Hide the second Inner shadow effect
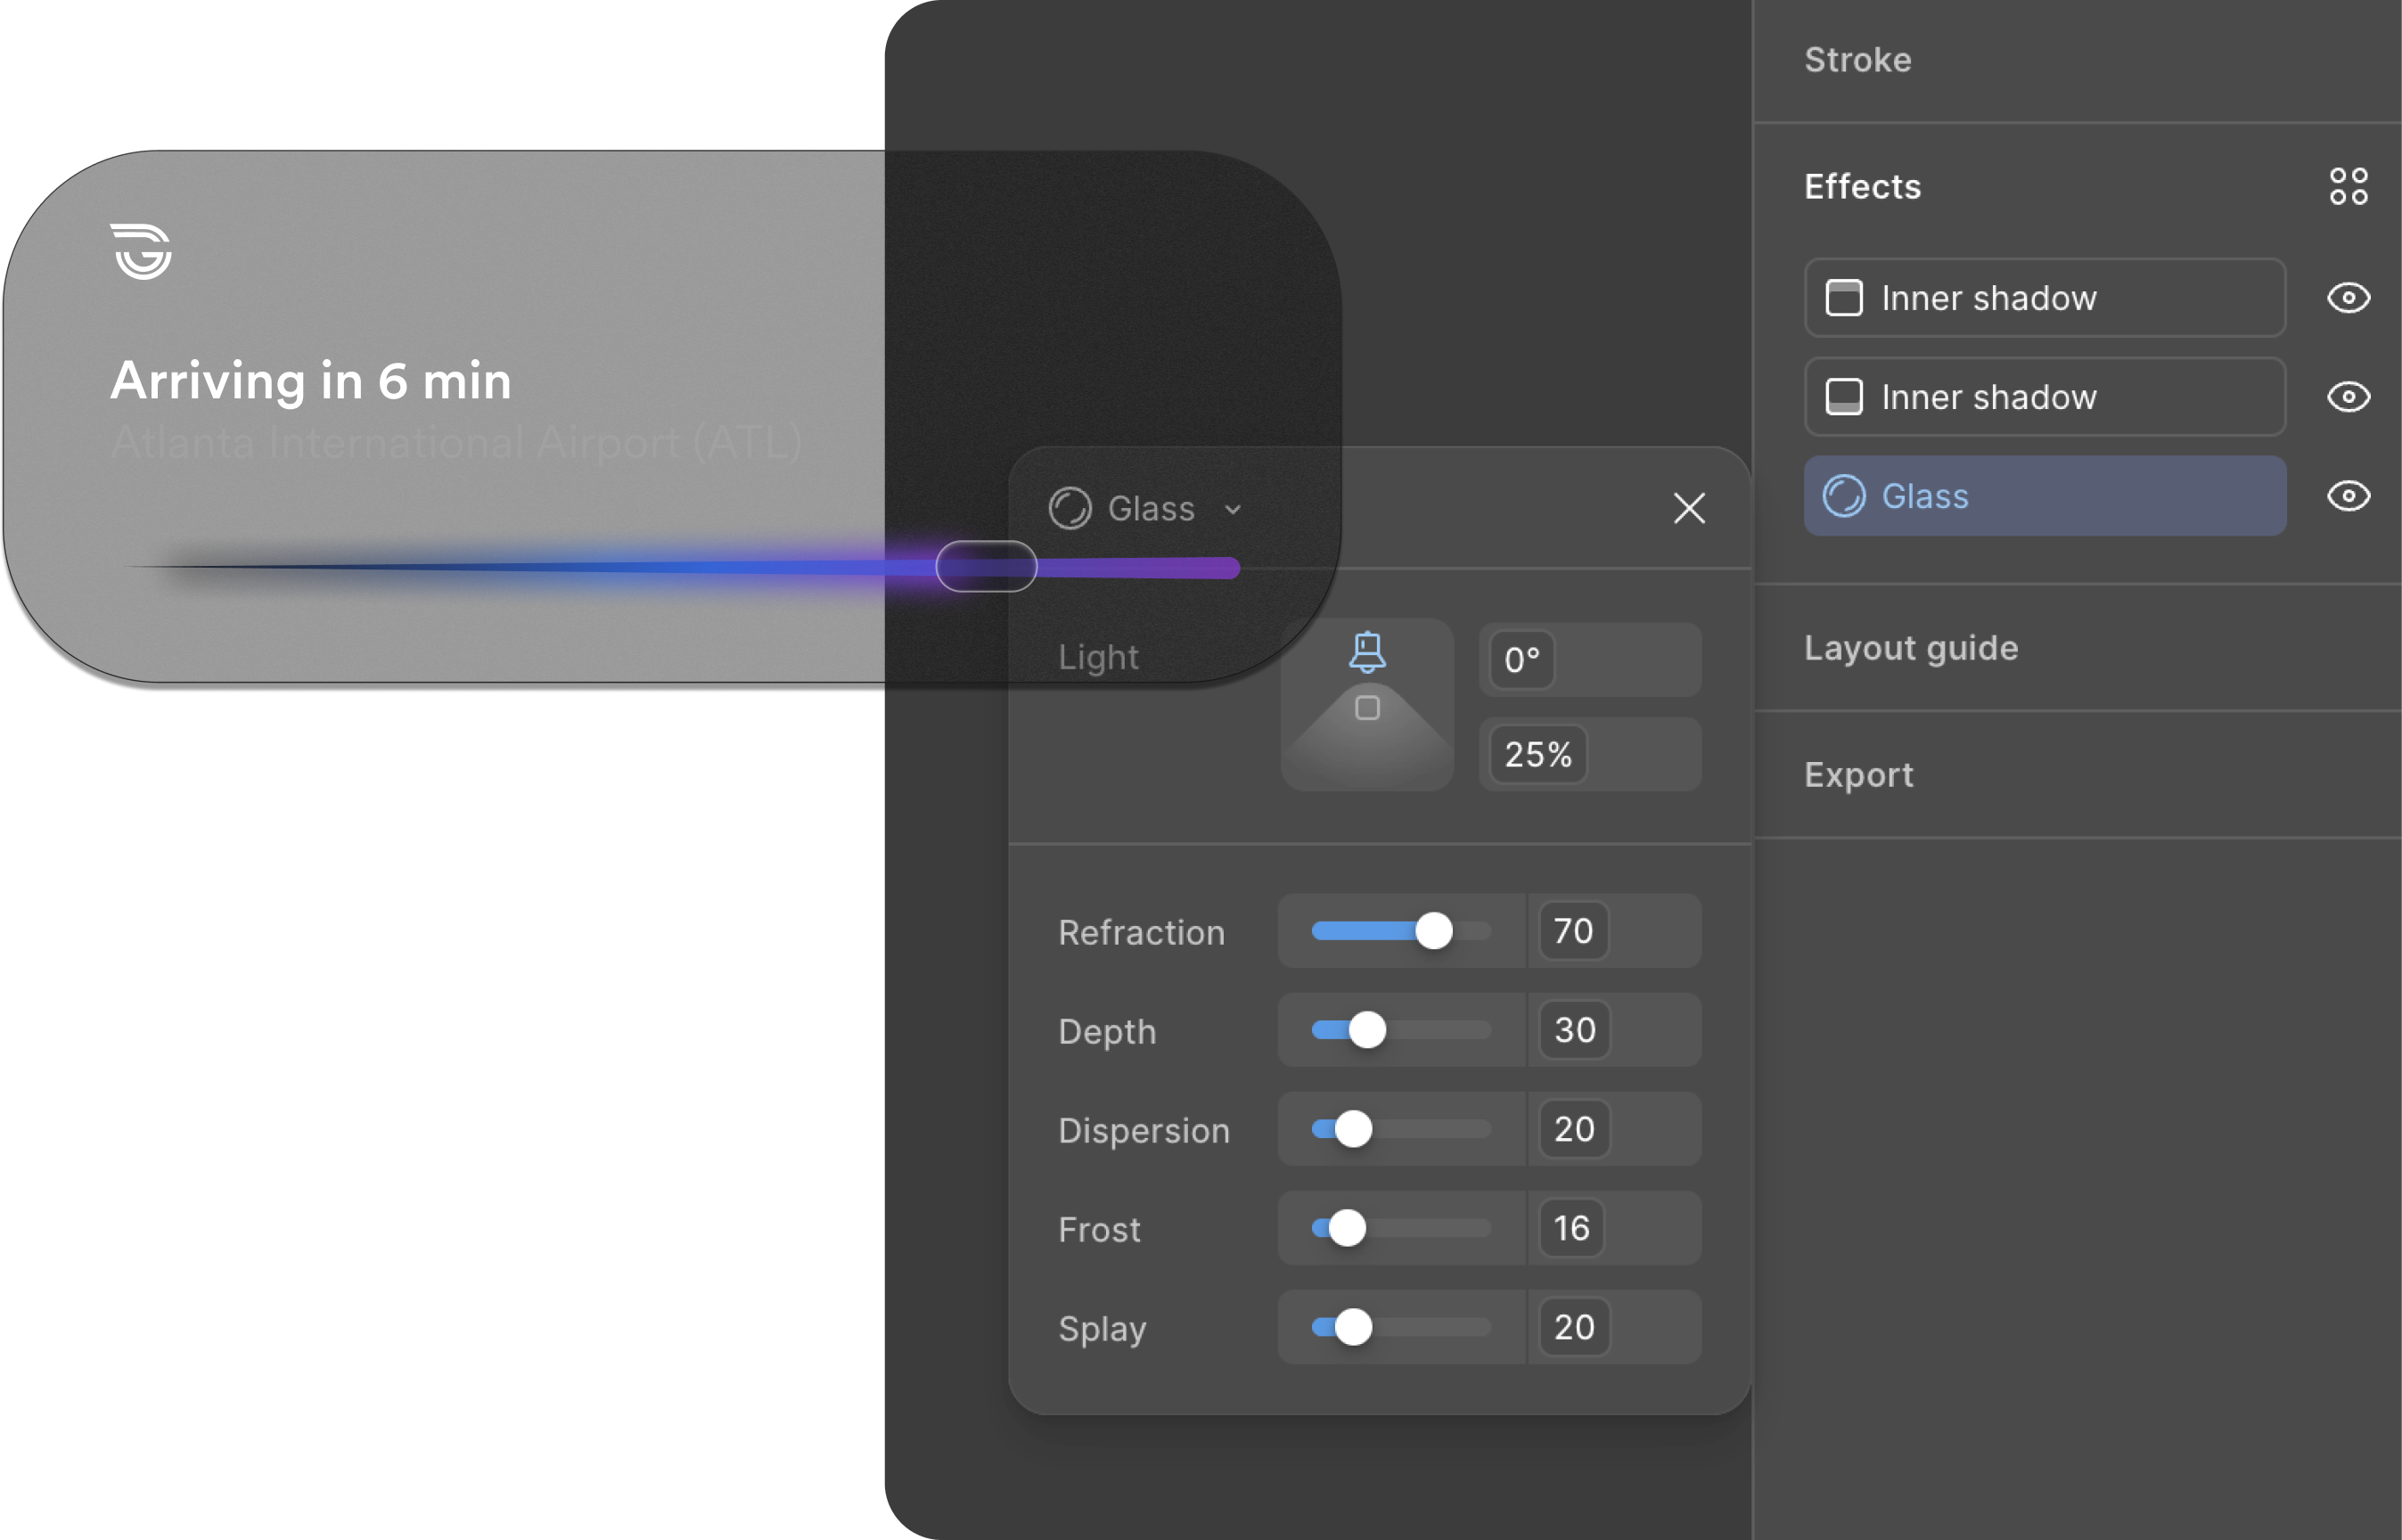 pyautogui.click(x=2348, y=397)
